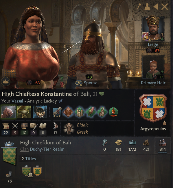Click the praying hands trait icon

click(x=8, y=112)
